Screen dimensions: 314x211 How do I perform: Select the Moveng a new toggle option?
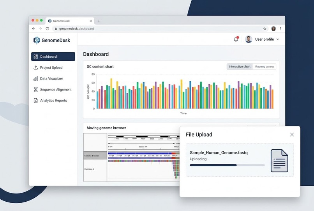(264, 67)
